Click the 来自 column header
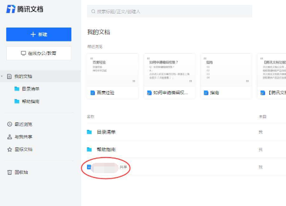Viewport: 286px width, 206px height. (x=263, y=117)
